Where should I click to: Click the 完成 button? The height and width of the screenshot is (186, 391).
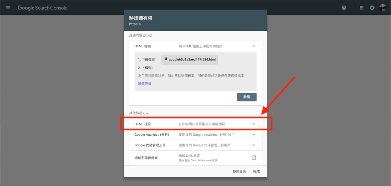click(x=256, y=171)
